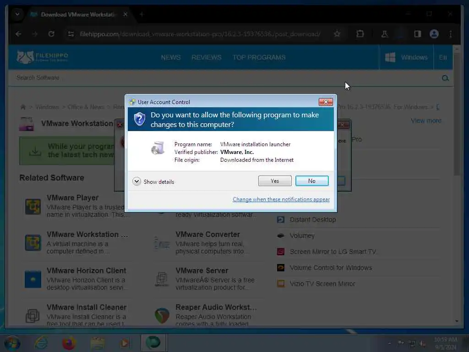Screen dimensions: 469x352
Task: Open the Windows Start button
Action: coord(12,343)
